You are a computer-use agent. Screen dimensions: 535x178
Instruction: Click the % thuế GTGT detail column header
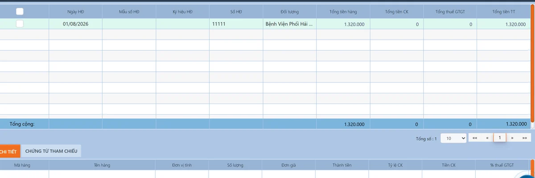pos(502,165)
